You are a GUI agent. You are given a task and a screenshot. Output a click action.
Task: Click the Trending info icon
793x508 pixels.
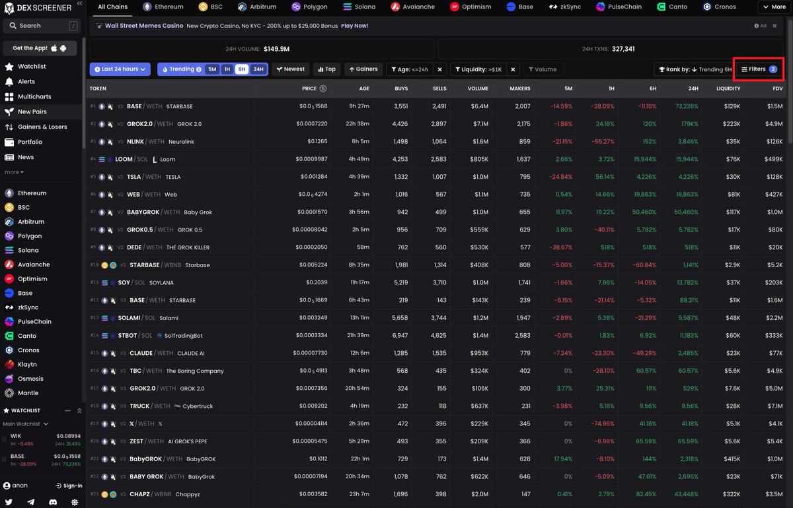coord(199,69)
